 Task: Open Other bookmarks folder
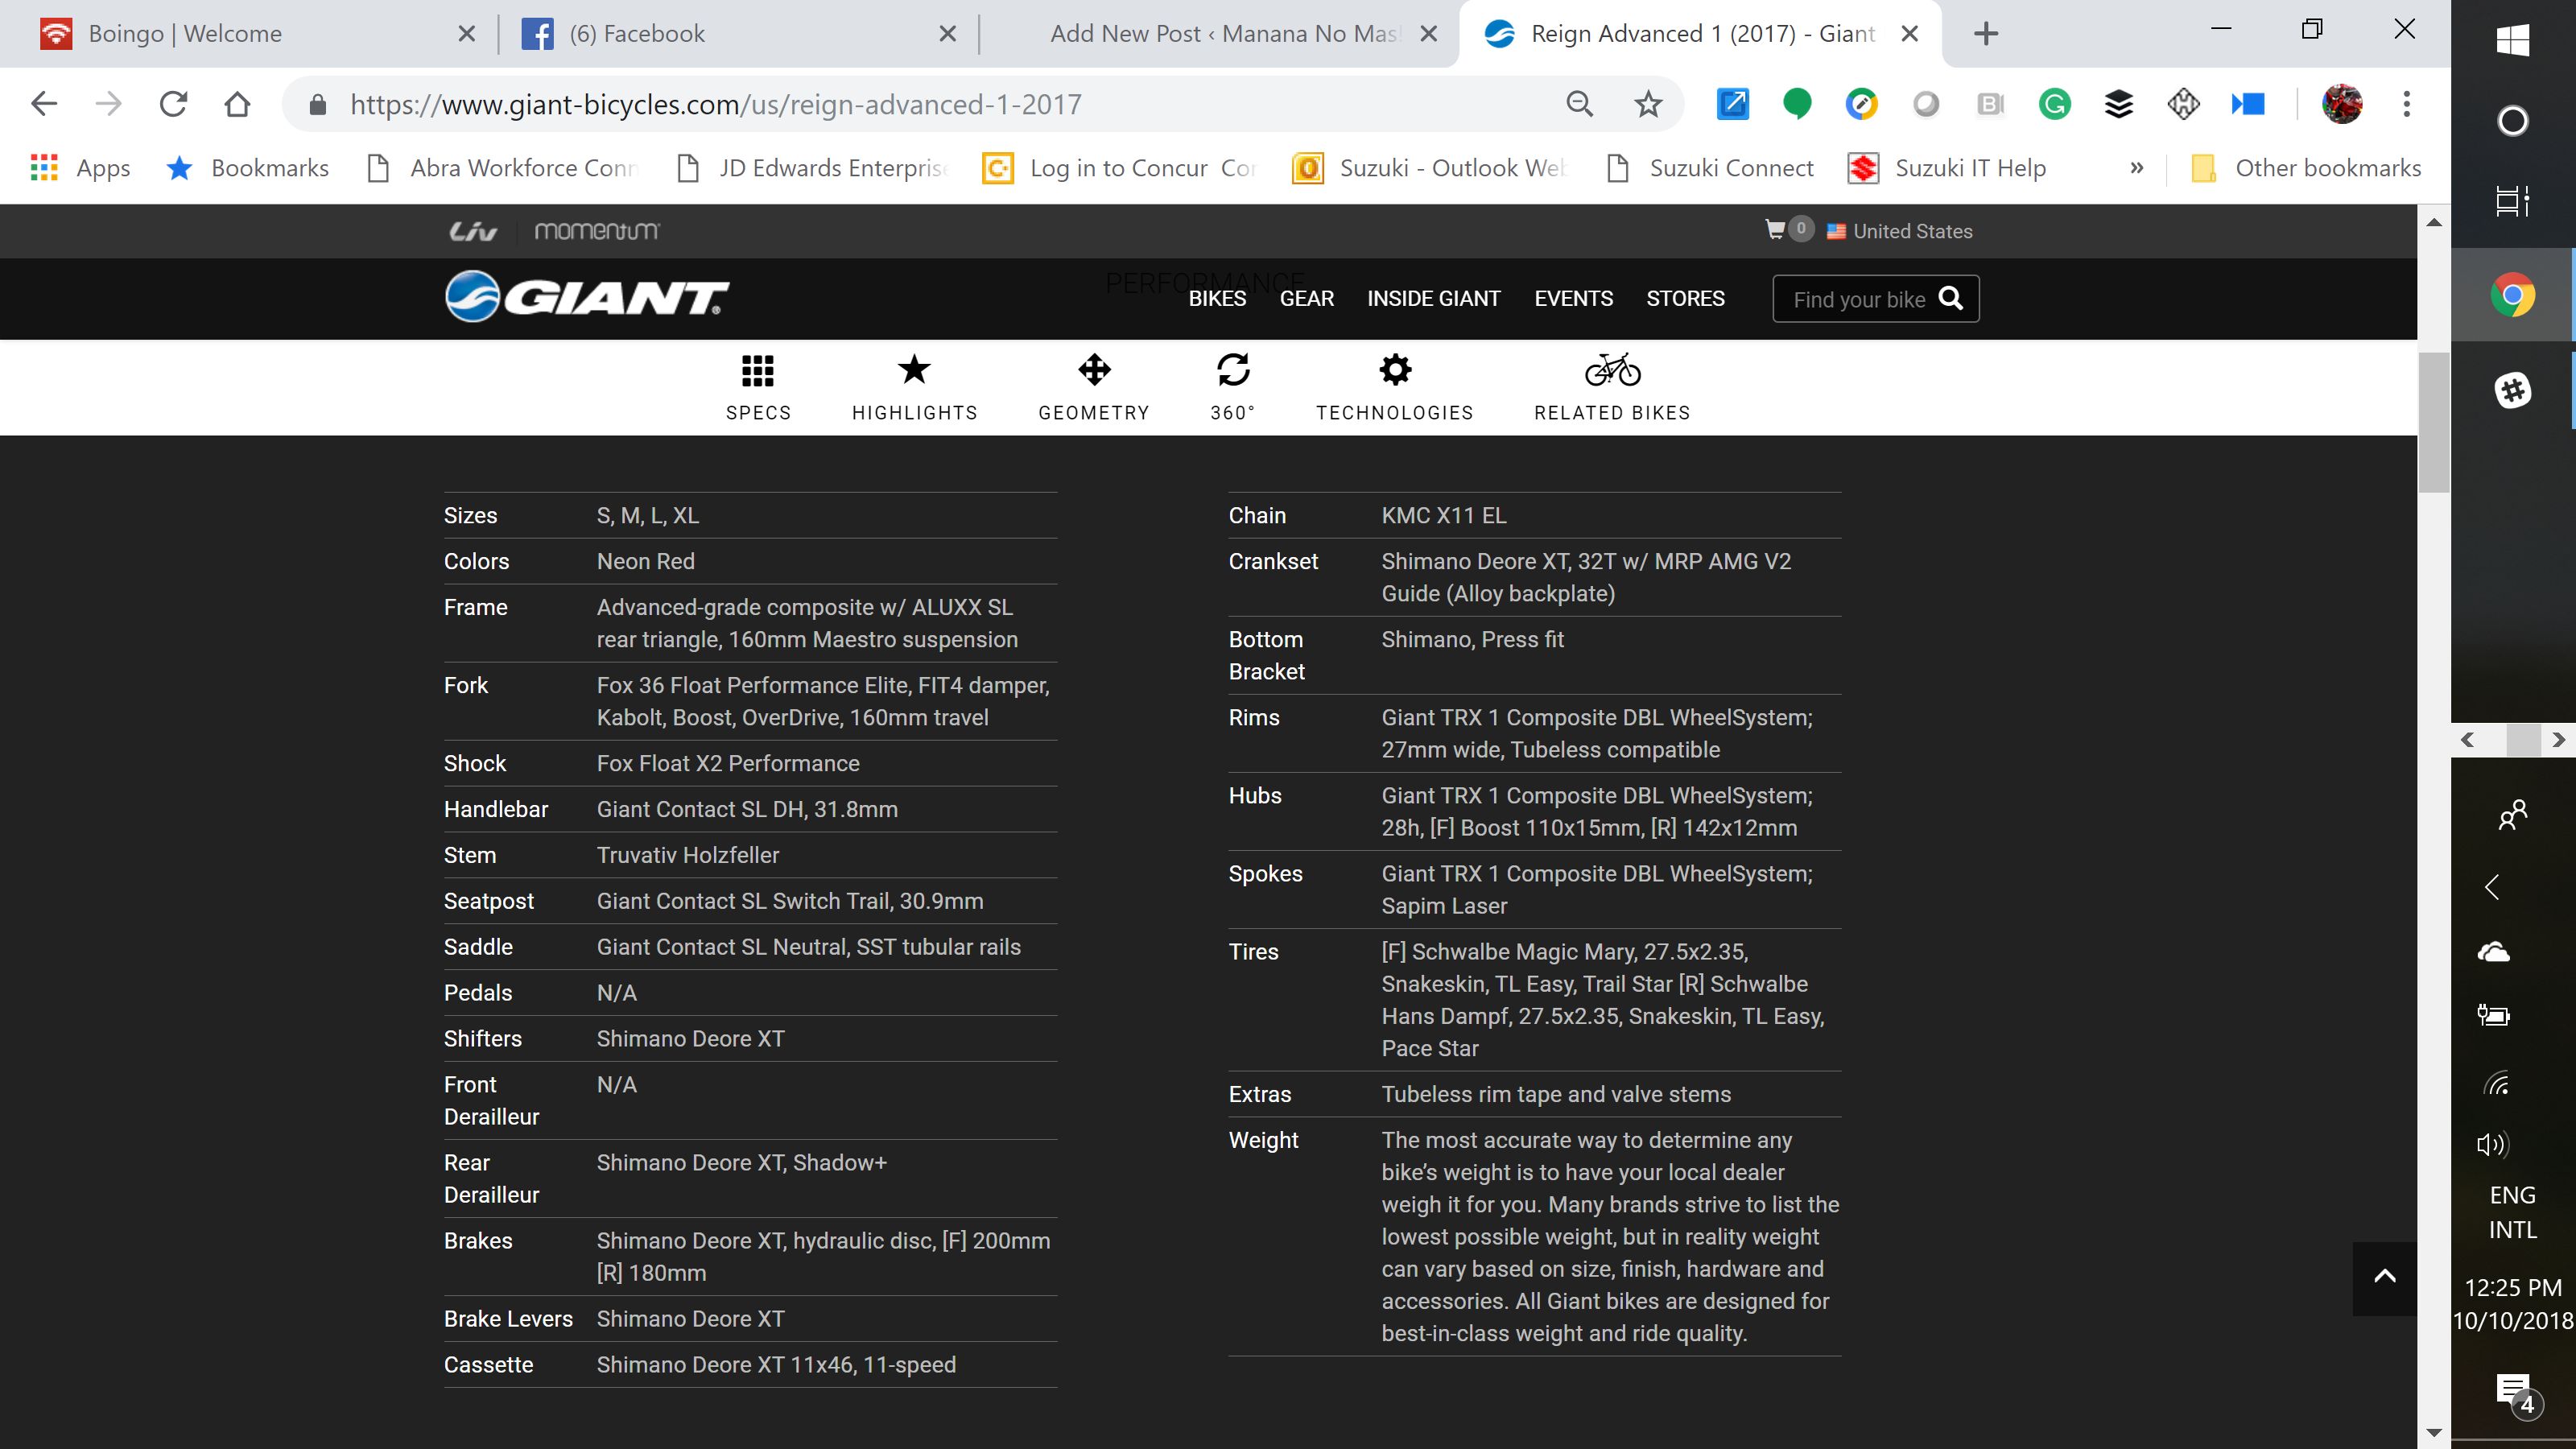click(2306, 168)
